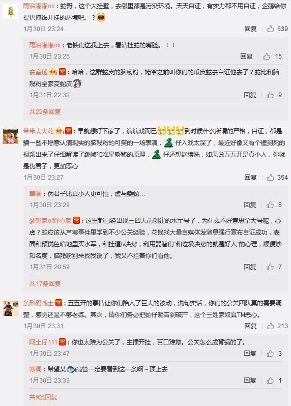Like the reply with 15 likes
Screen dimensions: 291x406
pos(267,56)
